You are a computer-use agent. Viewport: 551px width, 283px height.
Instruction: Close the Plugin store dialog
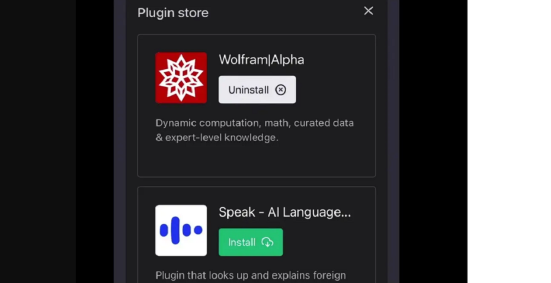coord(369,11)
